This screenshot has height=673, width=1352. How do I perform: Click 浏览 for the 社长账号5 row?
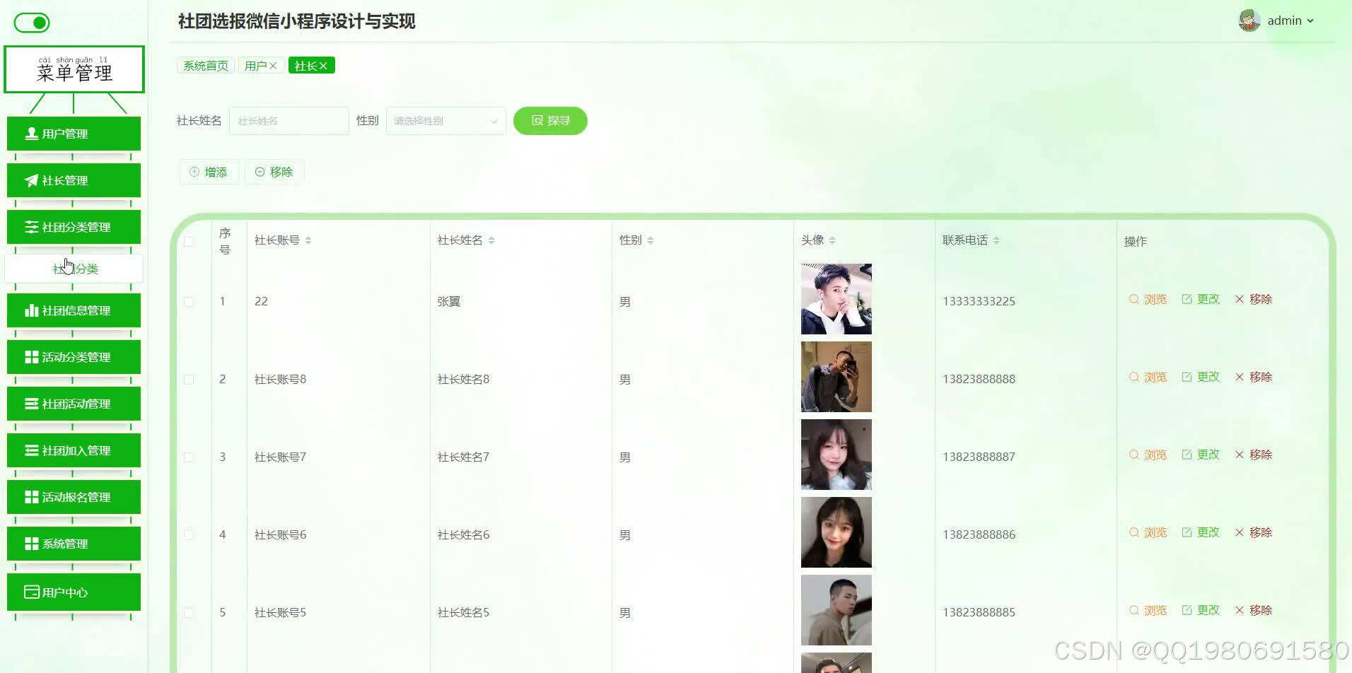(x=1148, y=610)
